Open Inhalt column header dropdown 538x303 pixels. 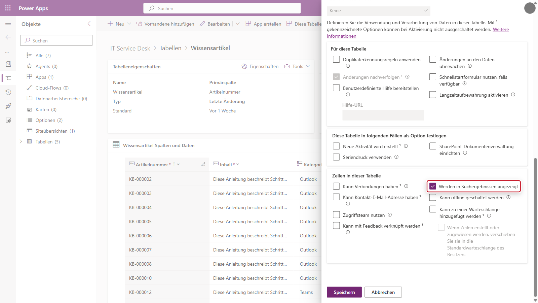click(238, 164)
